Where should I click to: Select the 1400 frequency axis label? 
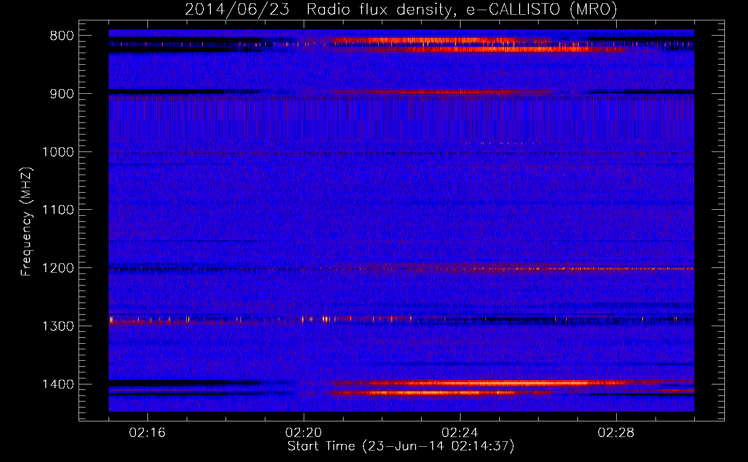click(x=58, y=384)
